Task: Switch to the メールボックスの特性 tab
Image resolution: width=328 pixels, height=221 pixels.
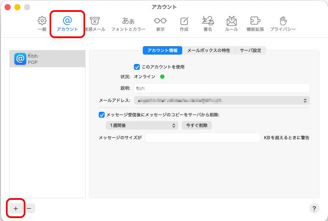Action: pos(208,50)
